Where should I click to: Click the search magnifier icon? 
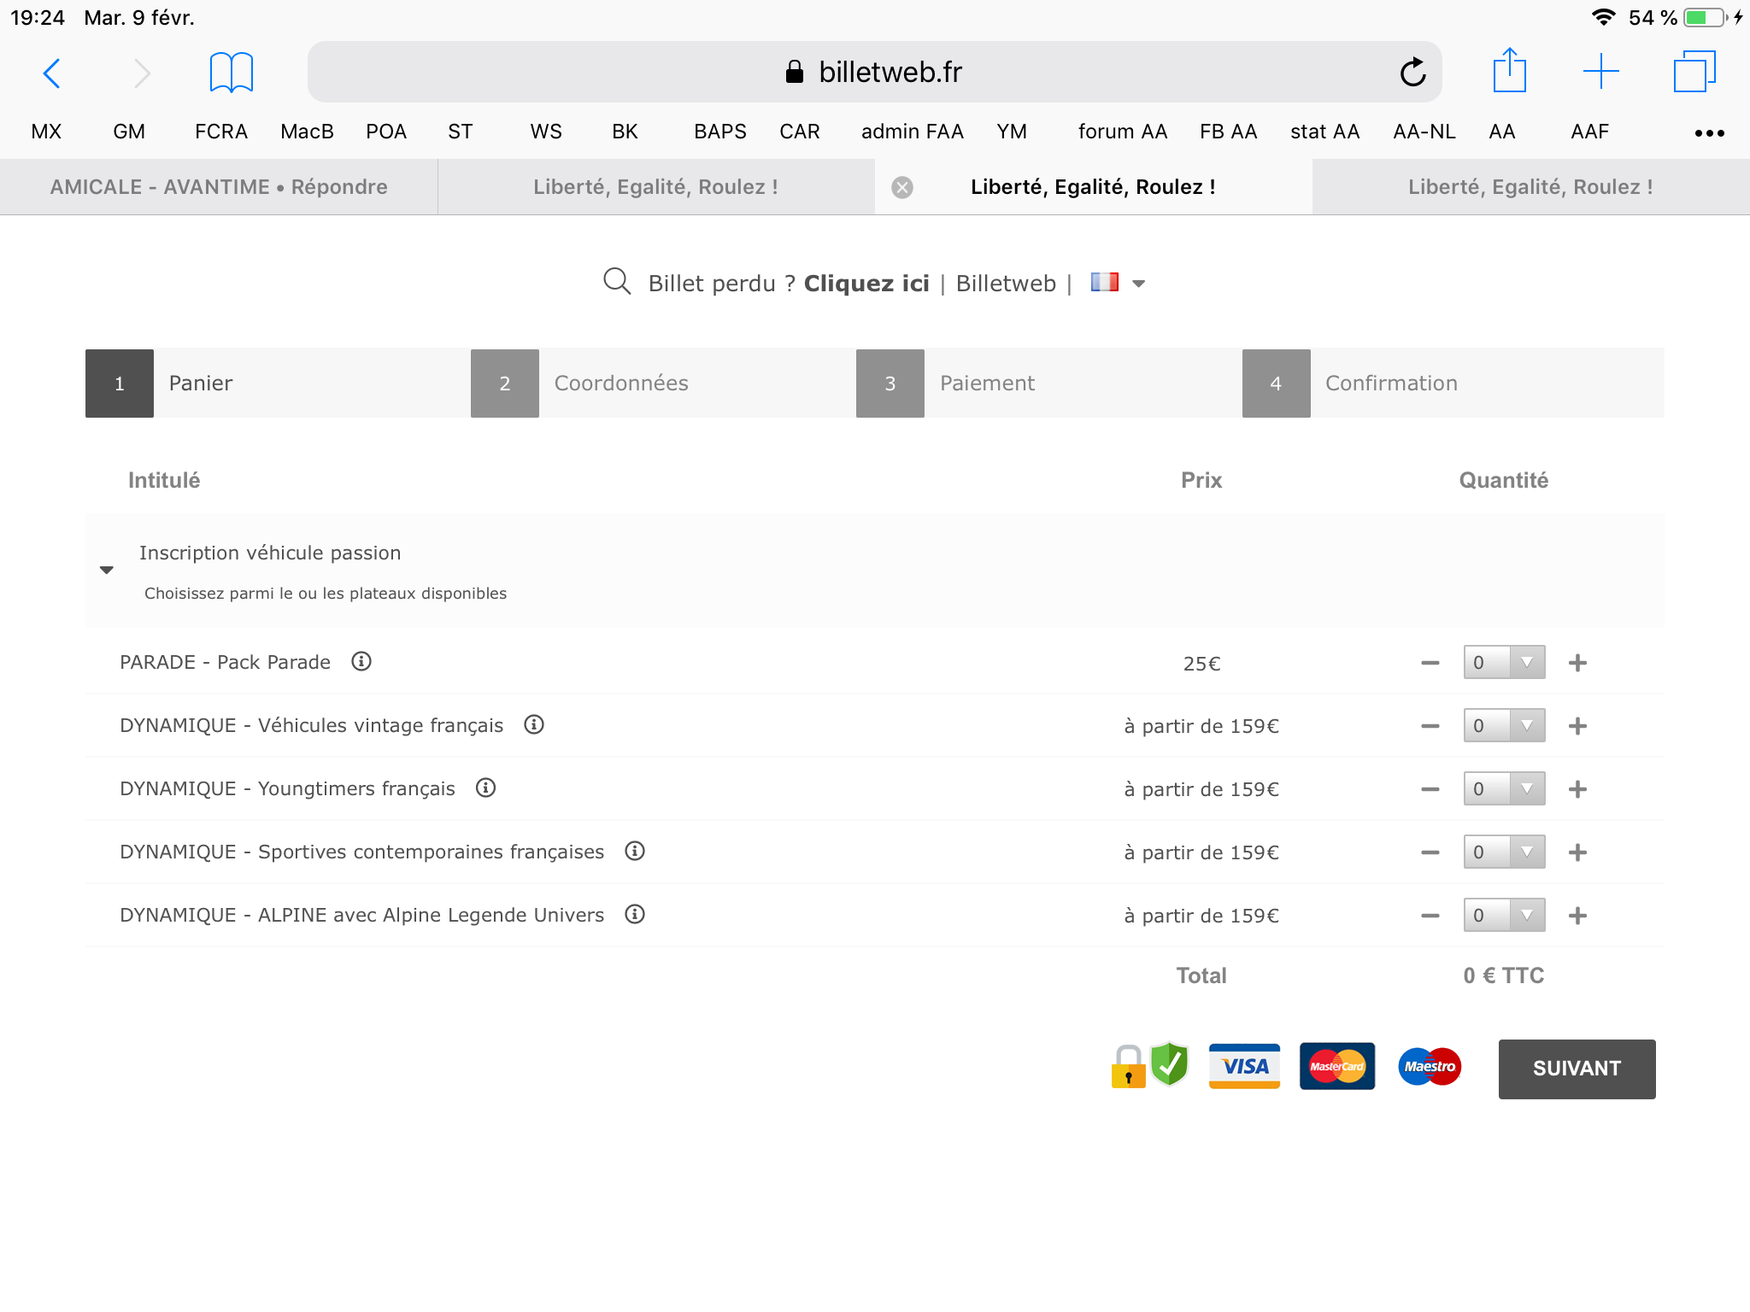pos(616,282)
